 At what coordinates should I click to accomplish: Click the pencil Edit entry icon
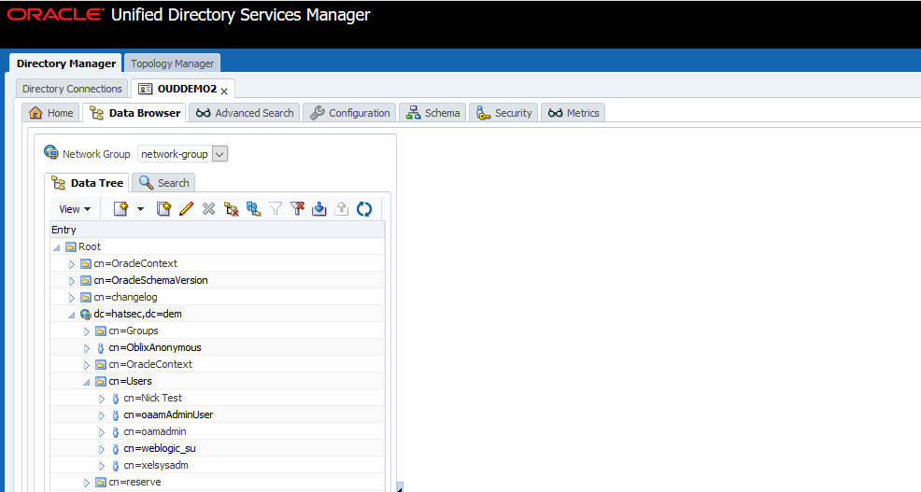click(x=186, y=209)
